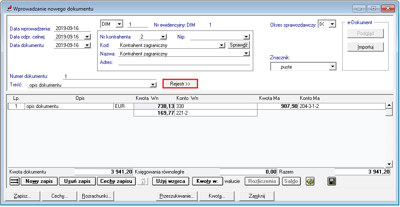The image size is (400, 207).
Task: Click the Nowy zapis button
Action: point(39,181)
